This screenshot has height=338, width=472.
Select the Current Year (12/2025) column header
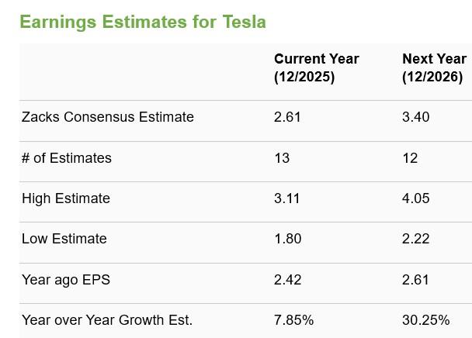tap(316, 67)
